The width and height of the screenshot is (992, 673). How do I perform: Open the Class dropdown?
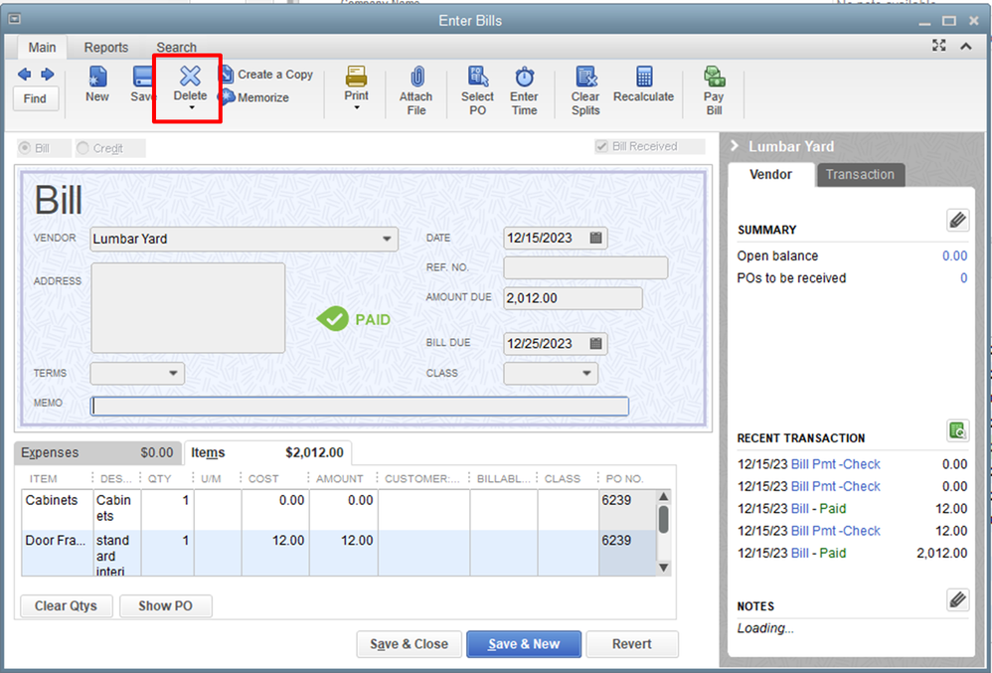tap(586, 373)
